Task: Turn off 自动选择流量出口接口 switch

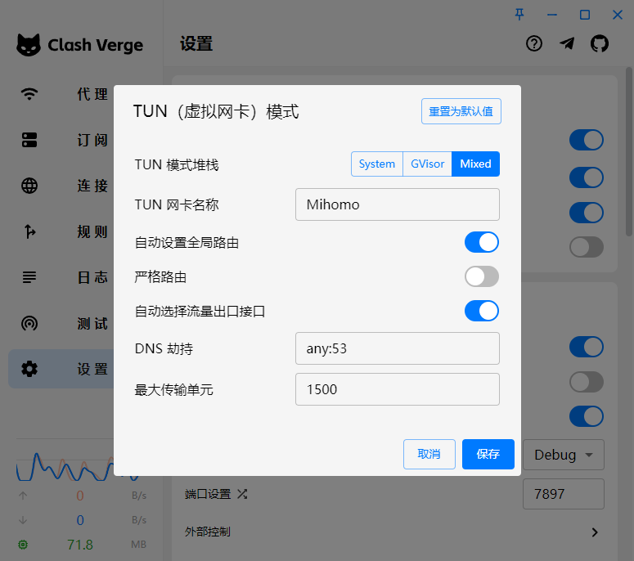Action: 482,311
